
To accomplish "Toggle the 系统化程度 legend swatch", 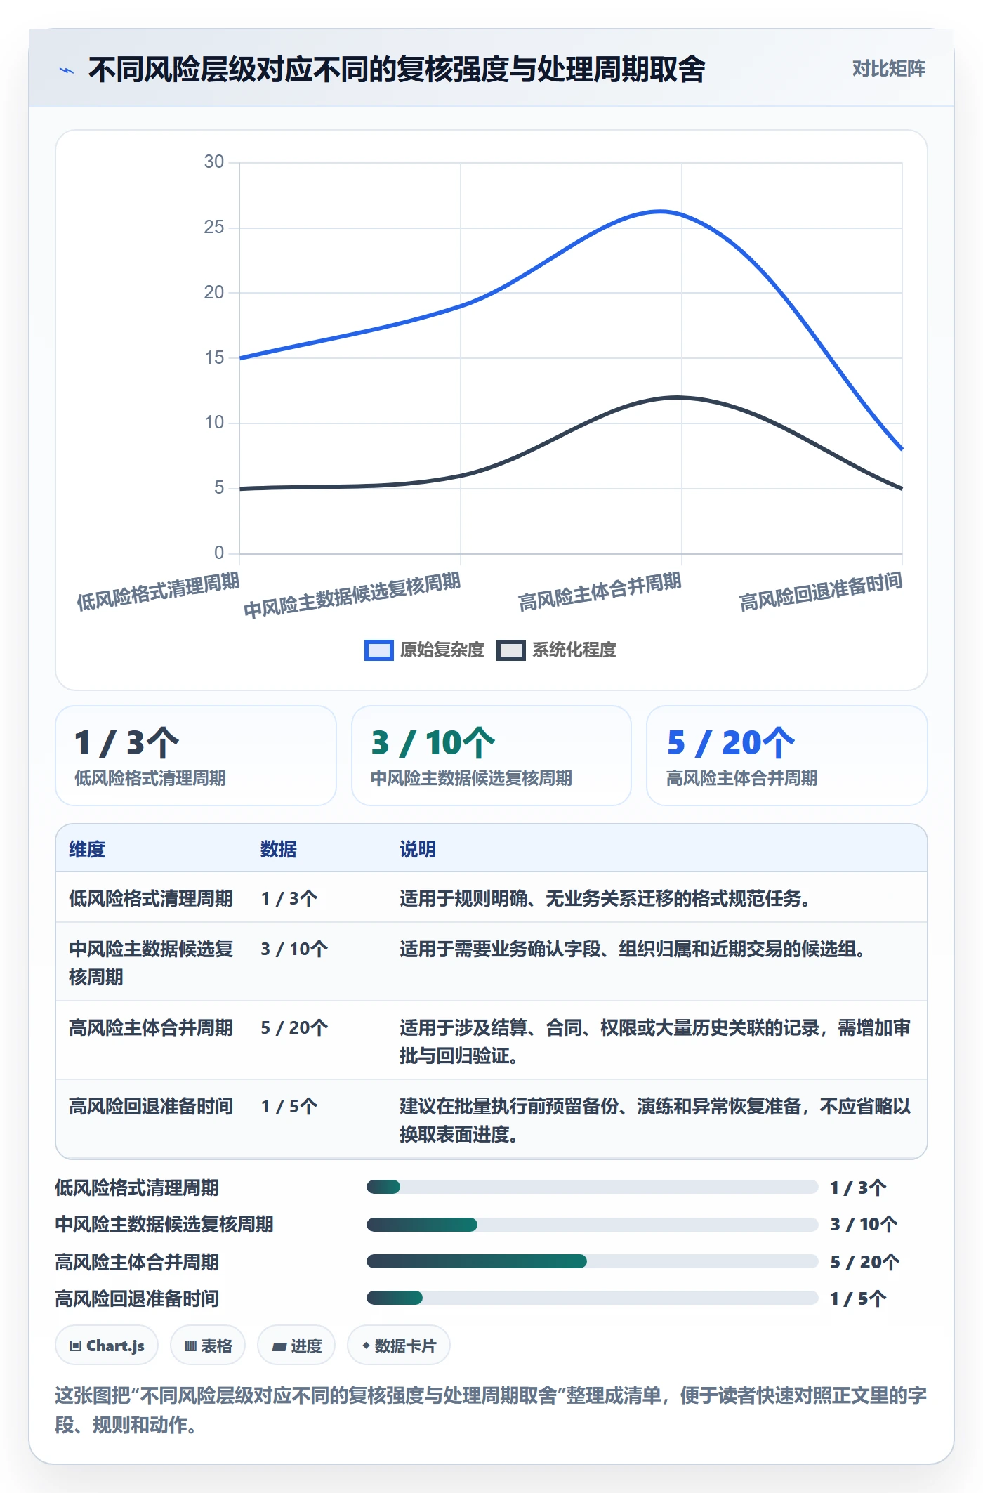I will point(510,650).
